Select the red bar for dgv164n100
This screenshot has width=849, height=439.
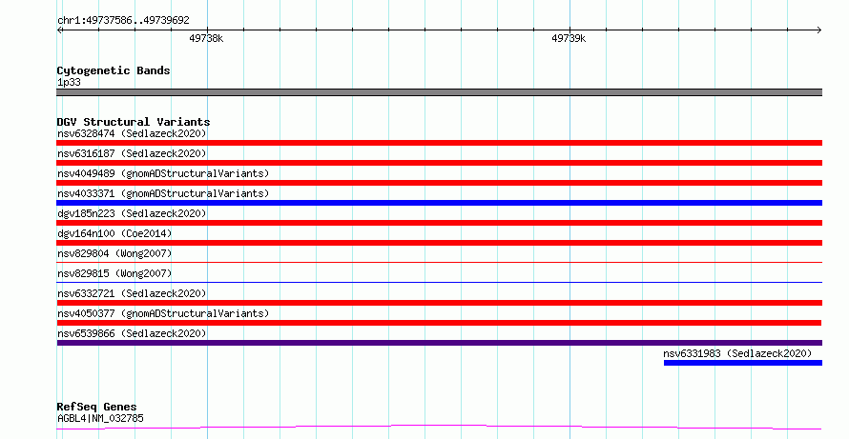coord(439,243)
